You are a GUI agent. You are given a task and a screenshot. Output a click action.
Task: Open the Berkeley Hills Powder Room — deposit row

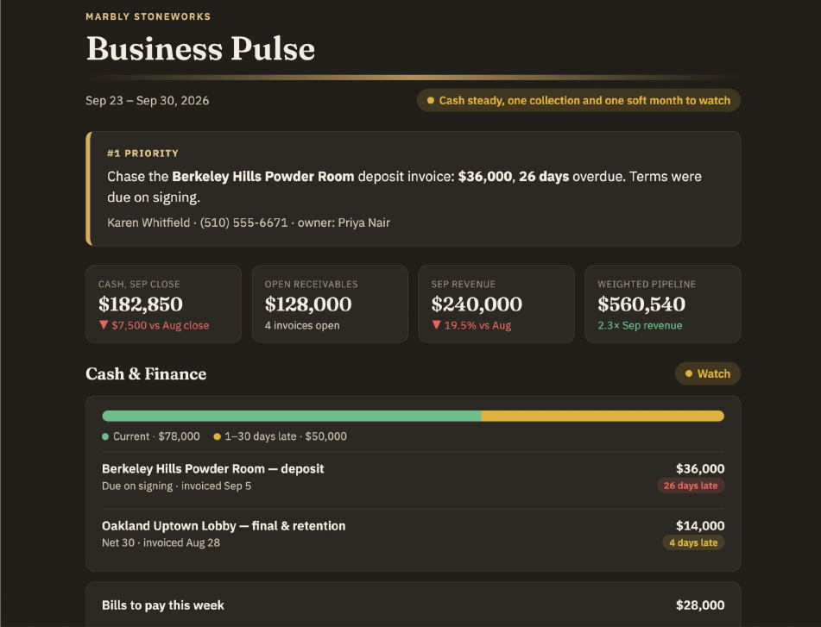(414, 477)
